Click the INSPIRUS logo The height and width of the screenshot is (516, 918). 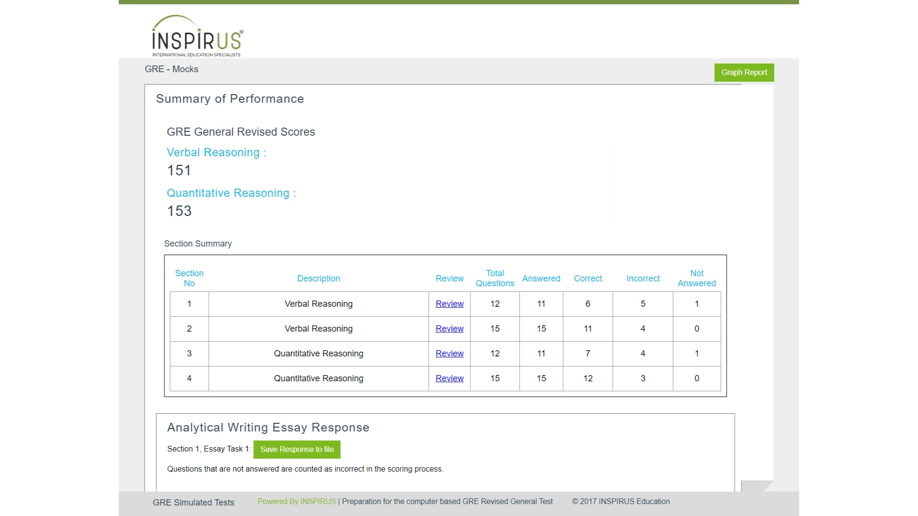click(x=197, y=36)
